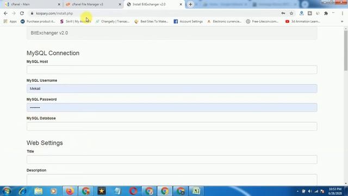Switch to cPanel File Manager v3 tab
This screenshot has height=196, width=348.
click(93, 4)
